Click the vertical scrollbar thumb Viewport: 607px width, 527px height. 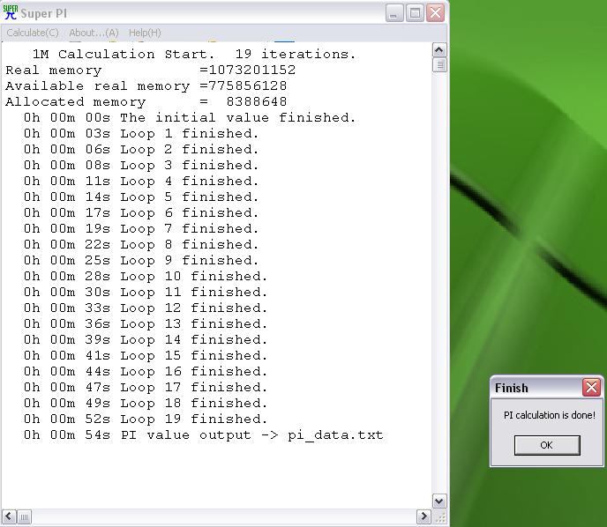(x=439, y=64)
